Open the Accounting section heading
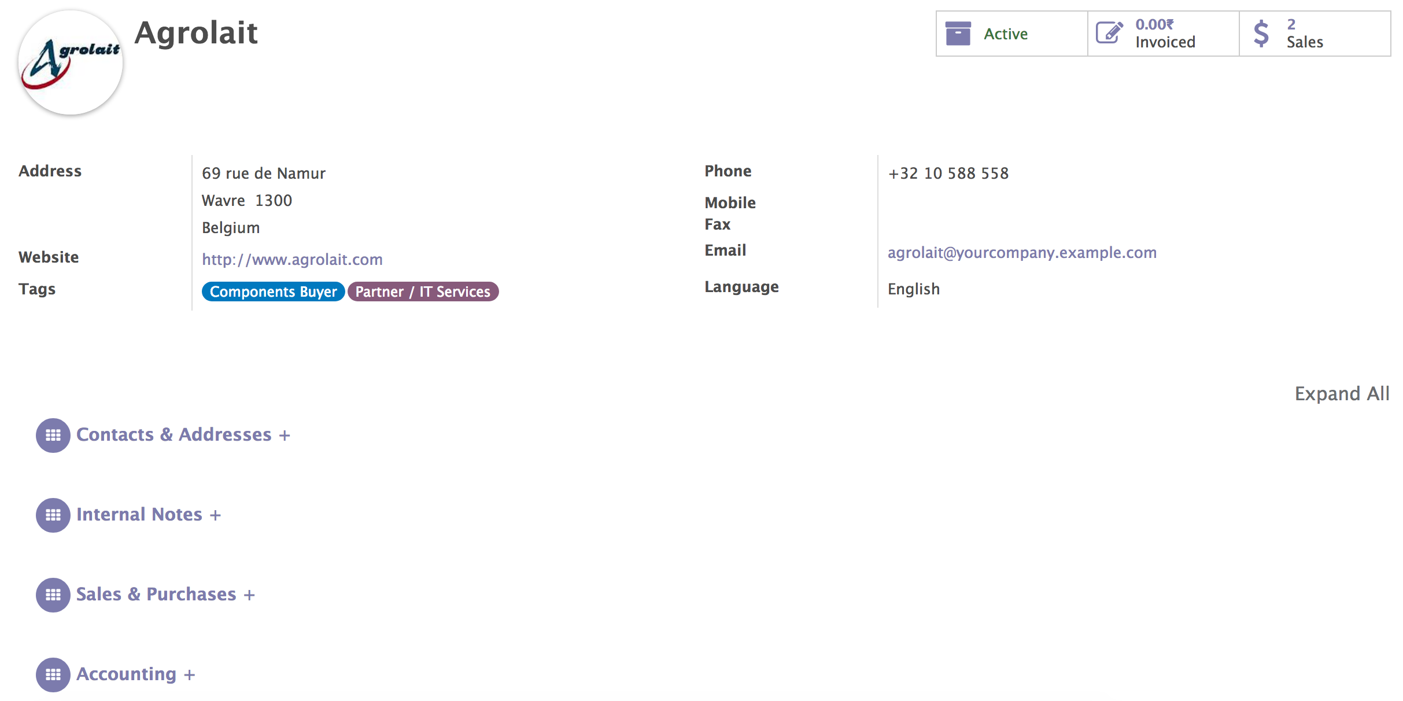The image size is (1403, 701). [x=126, y=674]
